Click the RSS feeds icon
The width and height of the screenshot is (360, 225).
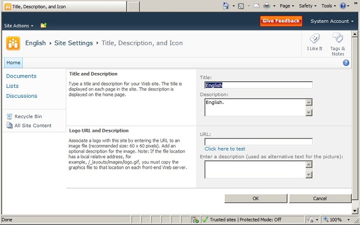[241, 6]
